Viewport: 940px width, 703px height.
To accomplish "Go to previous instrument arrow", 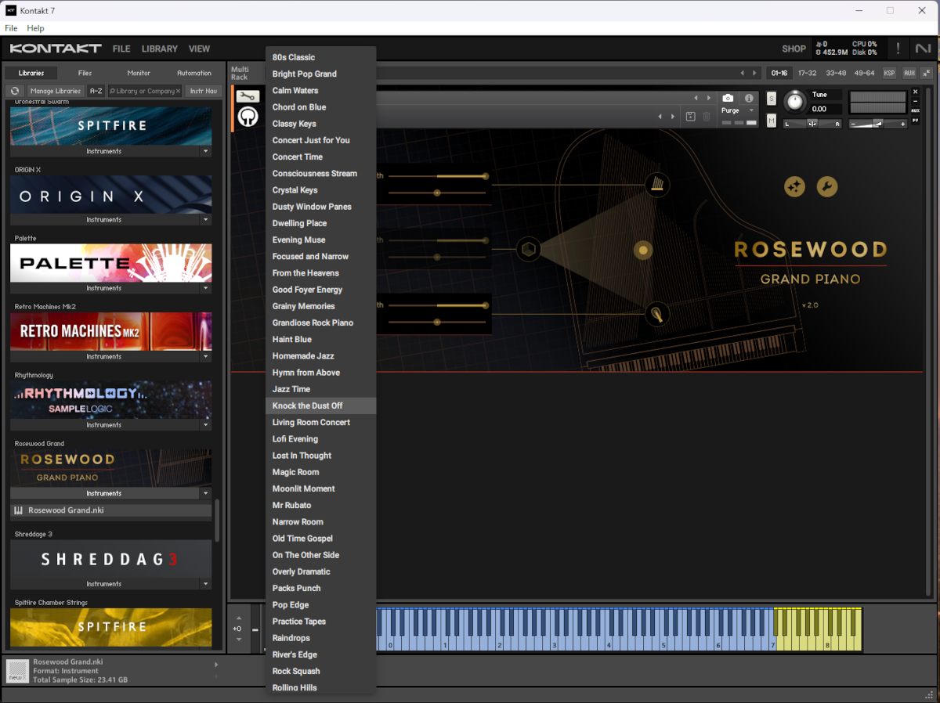I will coord(695,98).
